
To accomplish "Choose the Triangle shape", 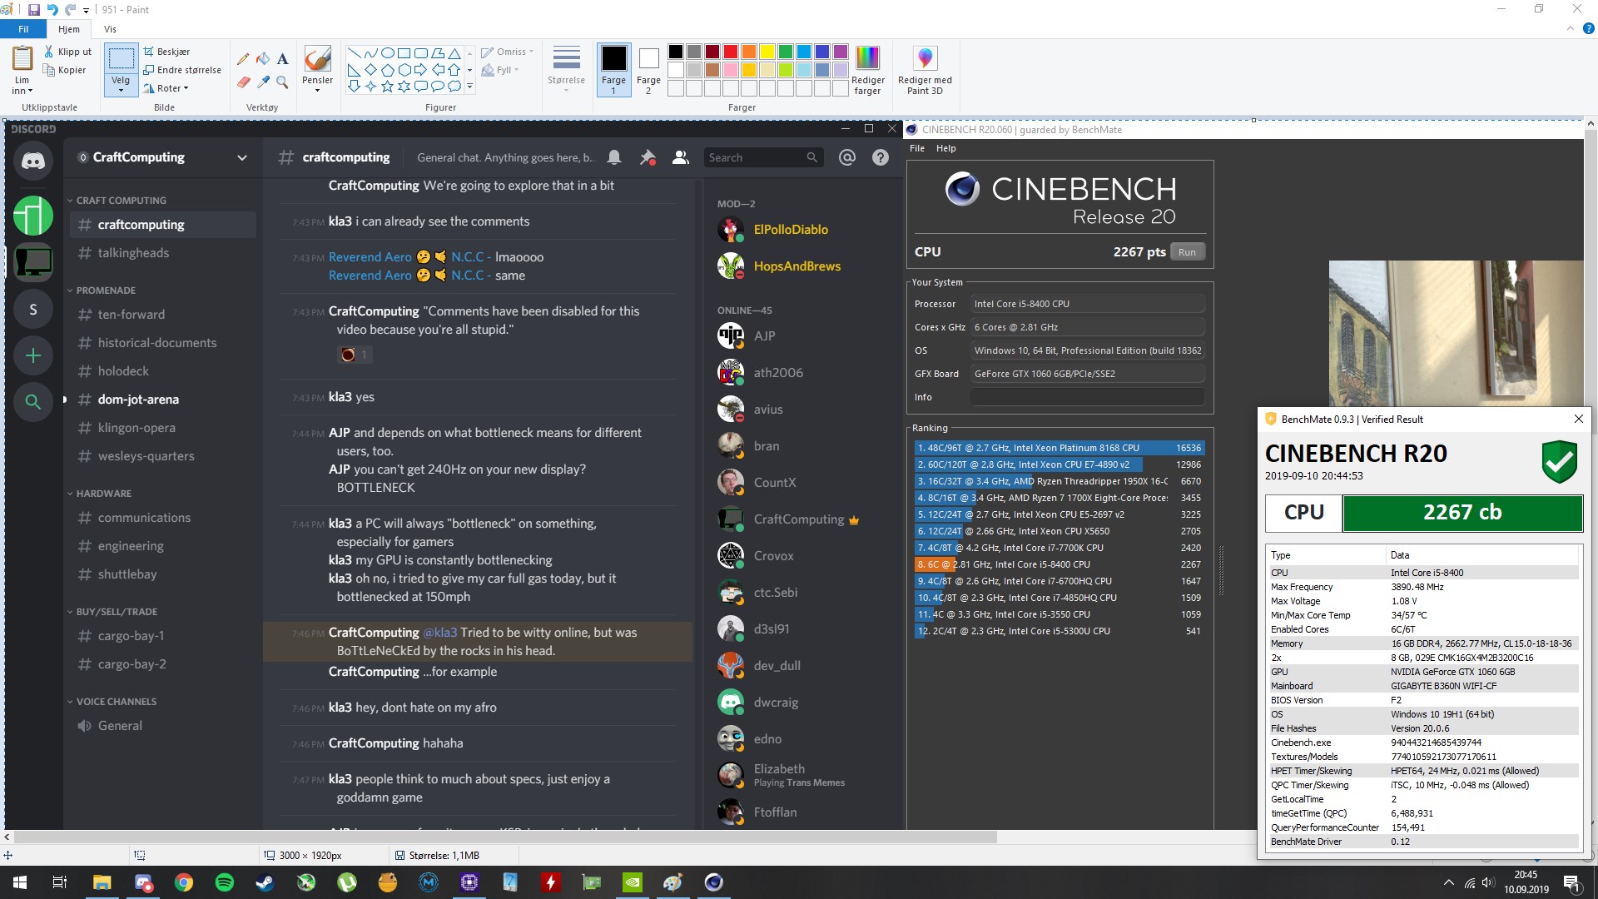I will tap(454, 52).
